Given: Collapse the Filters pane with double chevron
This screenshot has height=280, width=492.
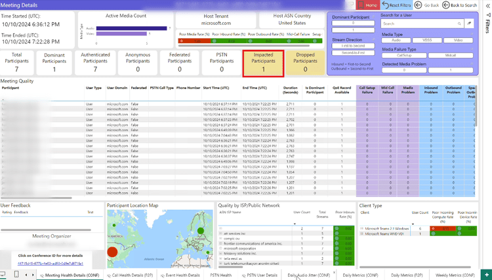Looking at the screenshot, I should pyautogui.click(x=486, y=5).
